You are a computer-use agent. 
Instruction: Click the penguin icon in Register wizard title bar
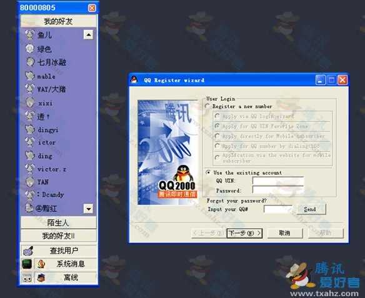134,80
